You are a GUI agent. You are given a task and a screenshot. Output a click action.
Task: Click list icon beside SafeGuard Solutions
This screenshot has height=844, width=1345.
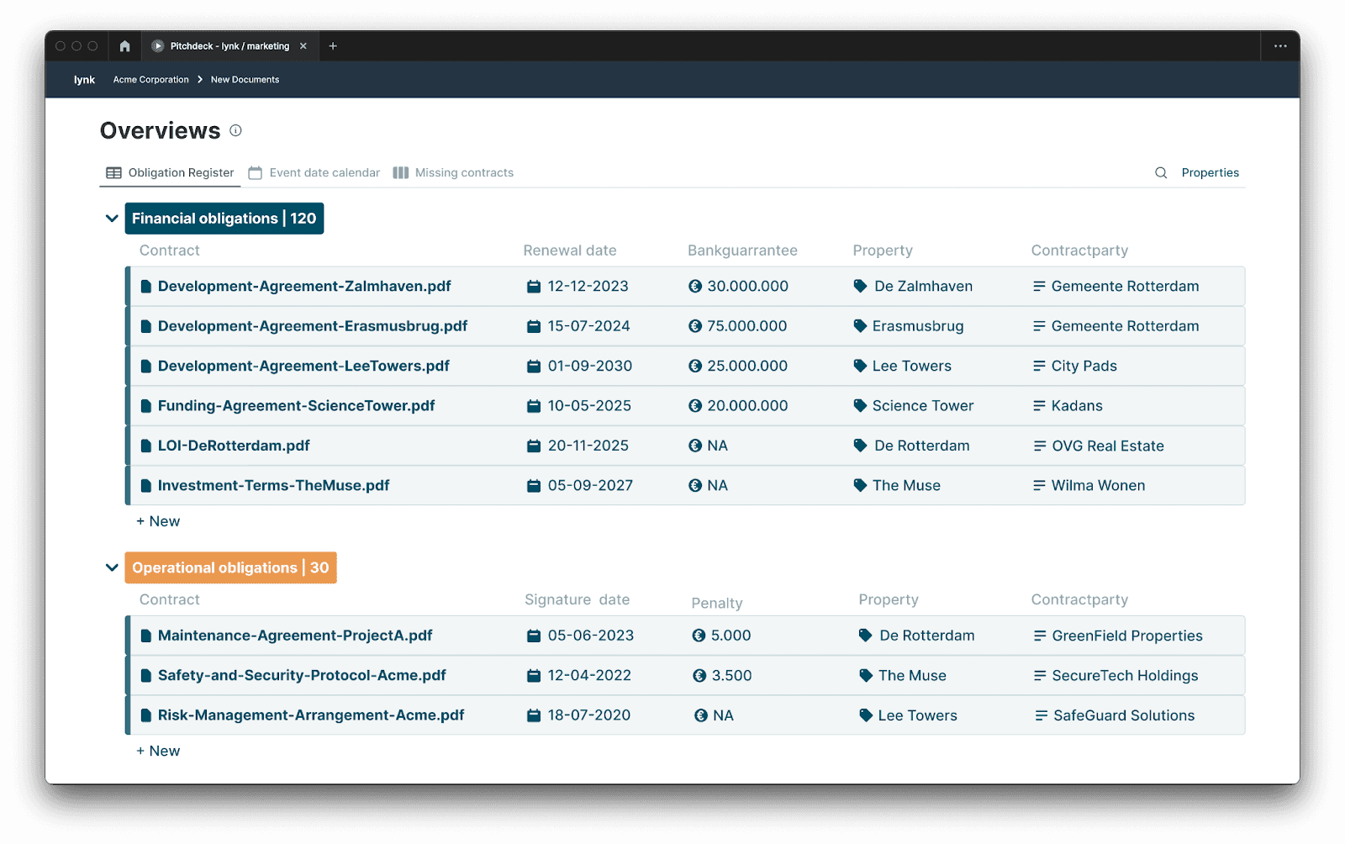[x=1041, y=716]
